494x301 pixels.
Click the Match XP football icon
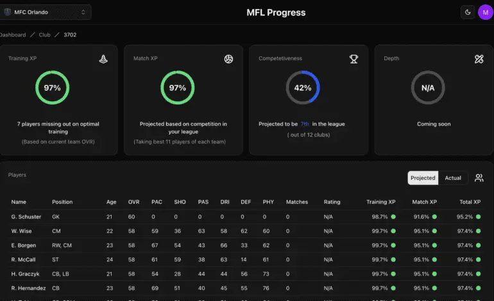click(x=229, y=59)
